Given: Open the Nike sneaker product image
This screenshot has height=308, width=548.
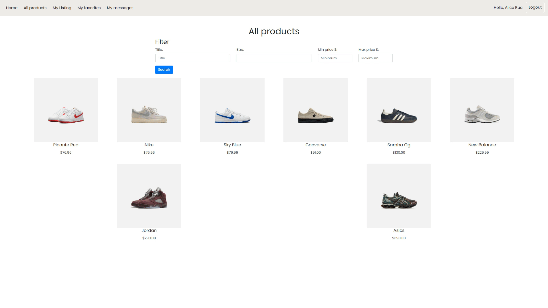Looking at the screenshot, I should pyautogui.click(x=149, y=110).
